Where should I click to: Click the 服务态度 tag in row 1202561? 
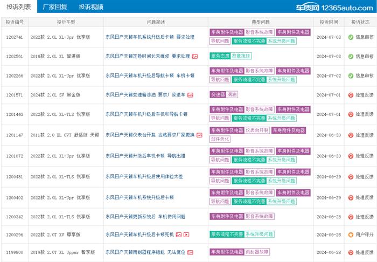tap(220, 56)
